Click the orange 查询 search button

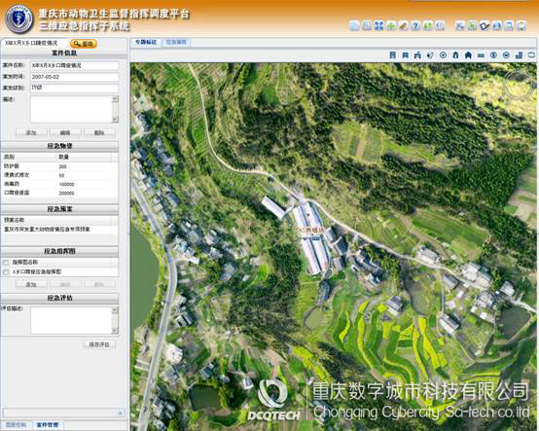coord(84,44)
